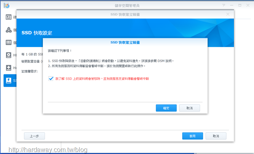Click the second note about system services pause
The width and height of the screenshot is (254, 154).
coord(96,66)
